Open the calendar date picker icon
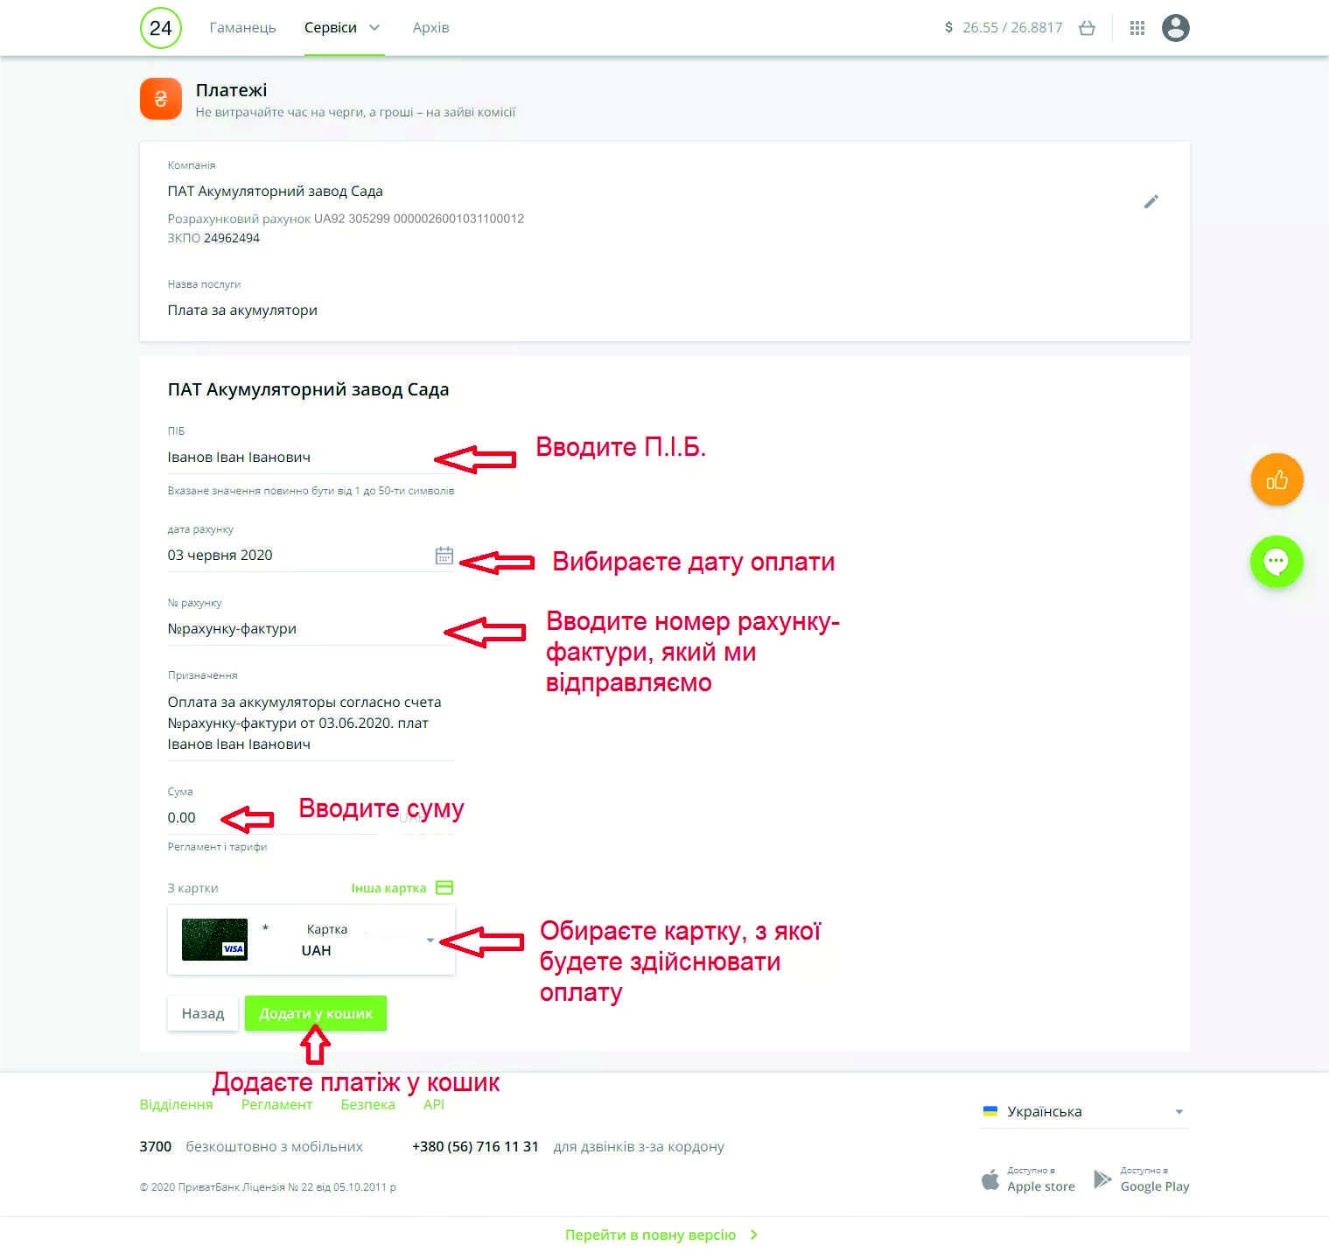The image size is (1329, 1252). point(444,556)
